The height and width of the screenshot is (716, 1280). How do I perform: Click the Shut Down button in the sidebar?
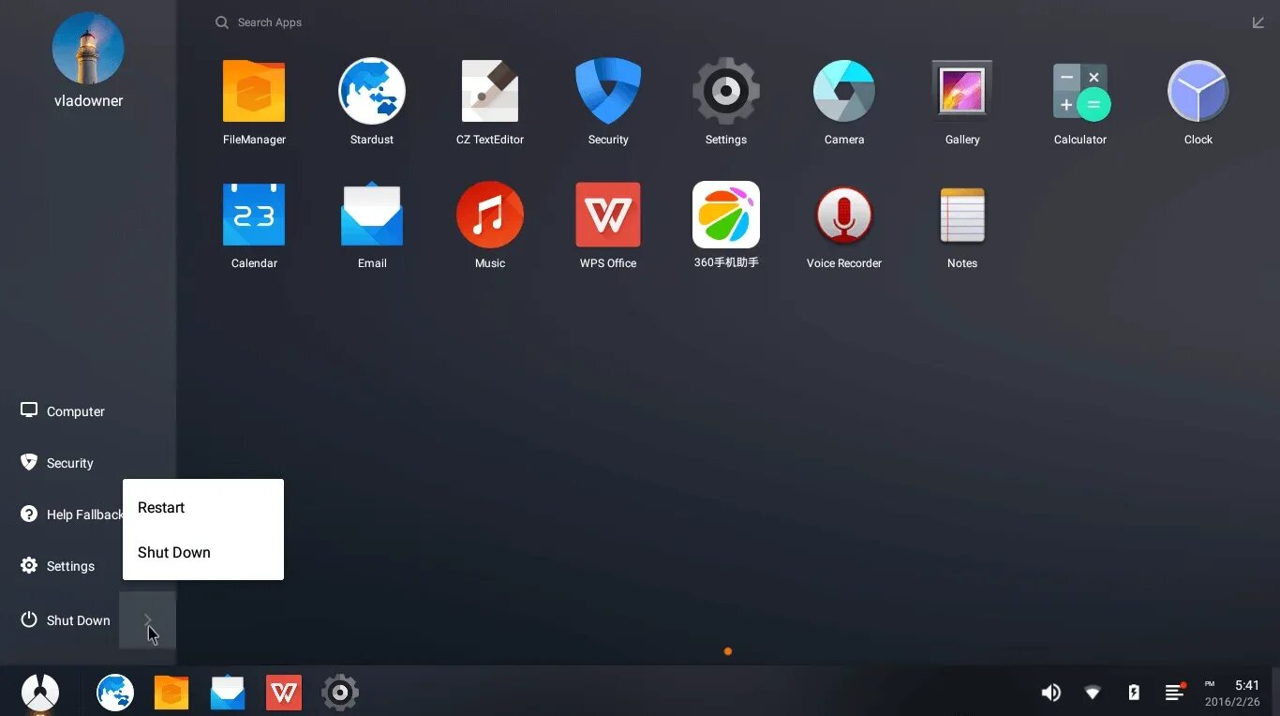[66, 620]
